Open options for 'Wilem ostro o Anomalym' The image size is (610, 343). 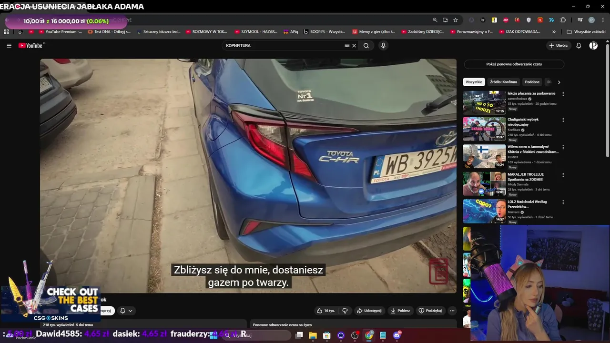point(563,148)
